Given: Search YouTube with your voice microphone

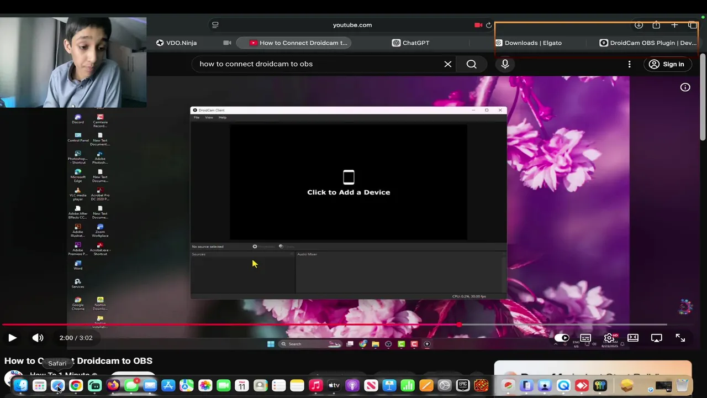Looking at the screenshot, I should point(505,64).
